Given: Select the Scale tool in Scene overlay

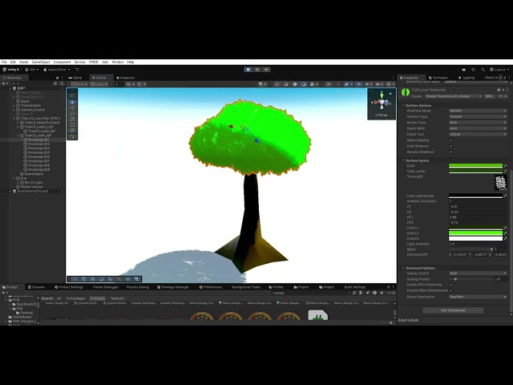Looking at the screenshot, I should [72, 119].
